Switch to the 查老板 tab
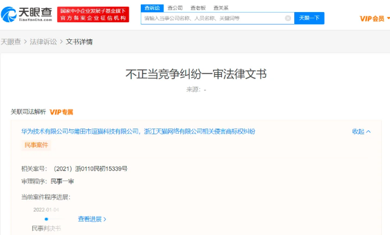 pos(198,8)
